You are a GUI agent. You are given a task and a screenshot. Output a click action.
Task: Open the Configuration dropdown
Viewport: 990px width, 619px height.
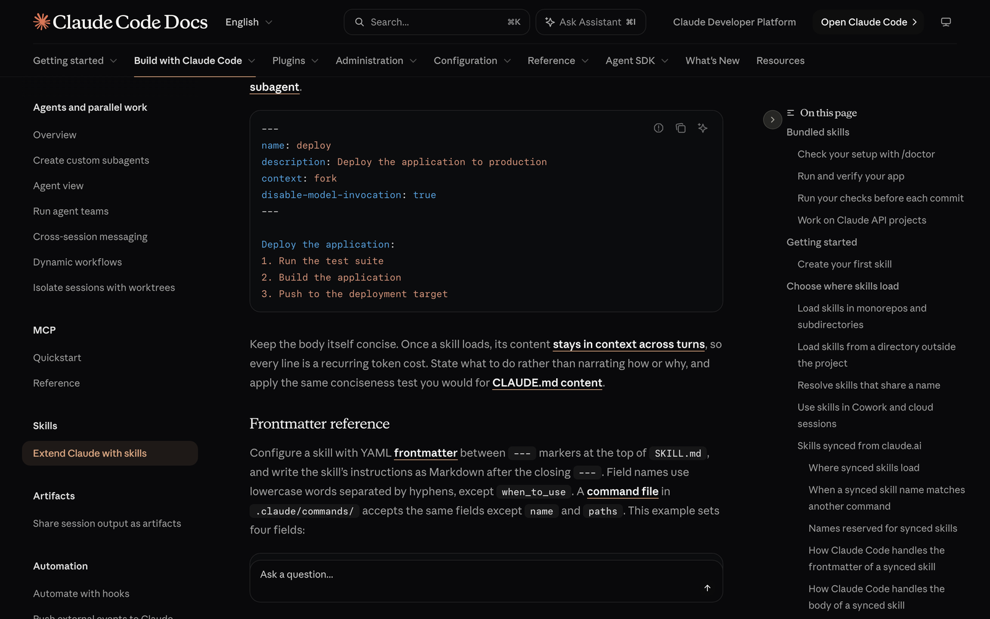472,61
